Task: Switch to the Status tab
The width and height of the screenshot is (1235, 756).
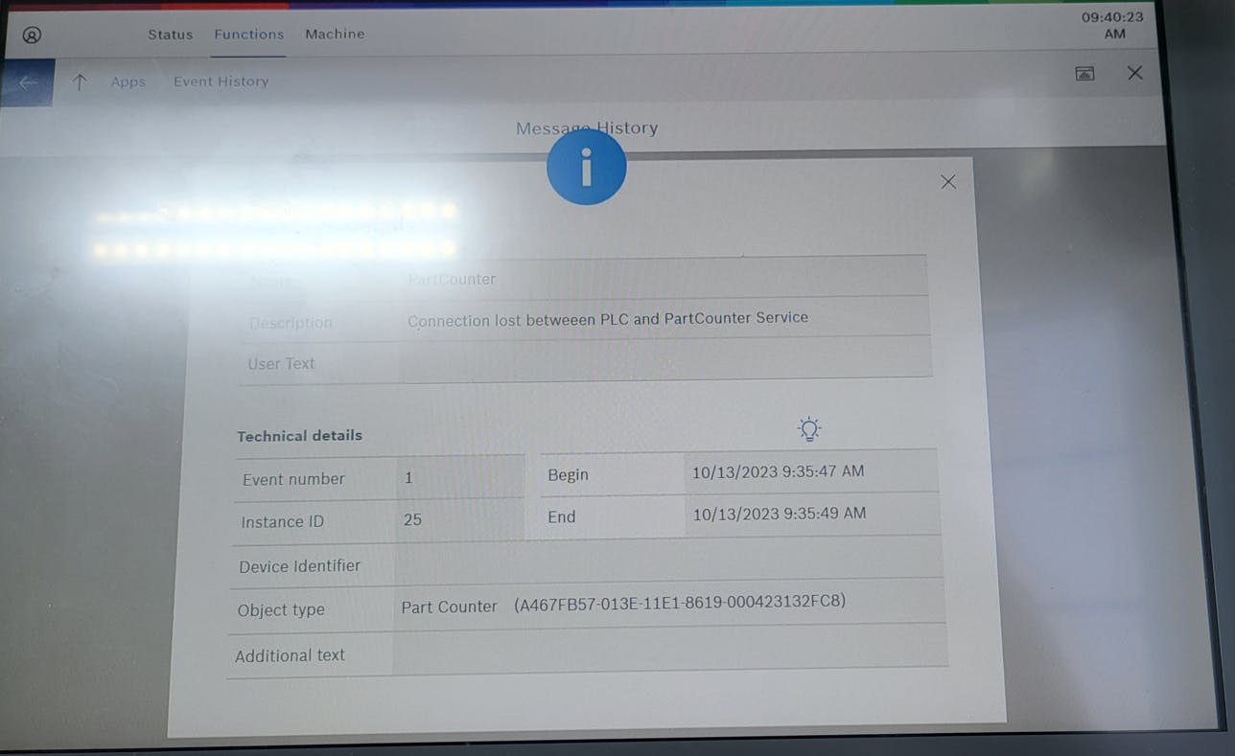Action: click(x=170, y=34)
